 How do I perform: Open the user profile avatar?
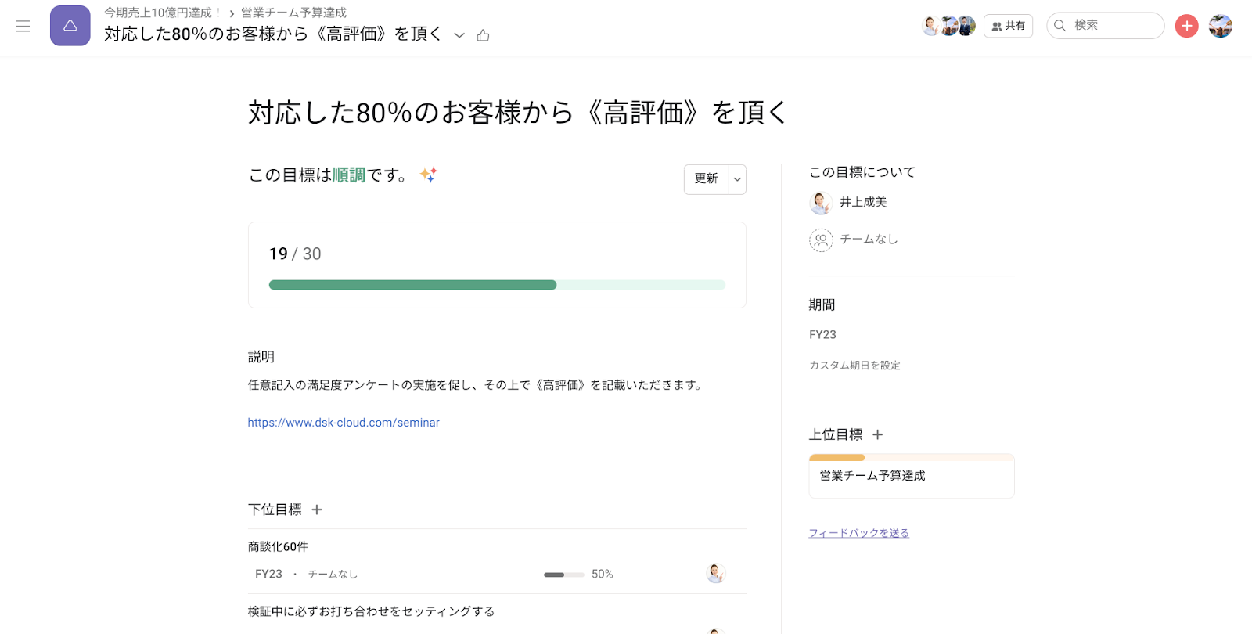point(1220,26)
